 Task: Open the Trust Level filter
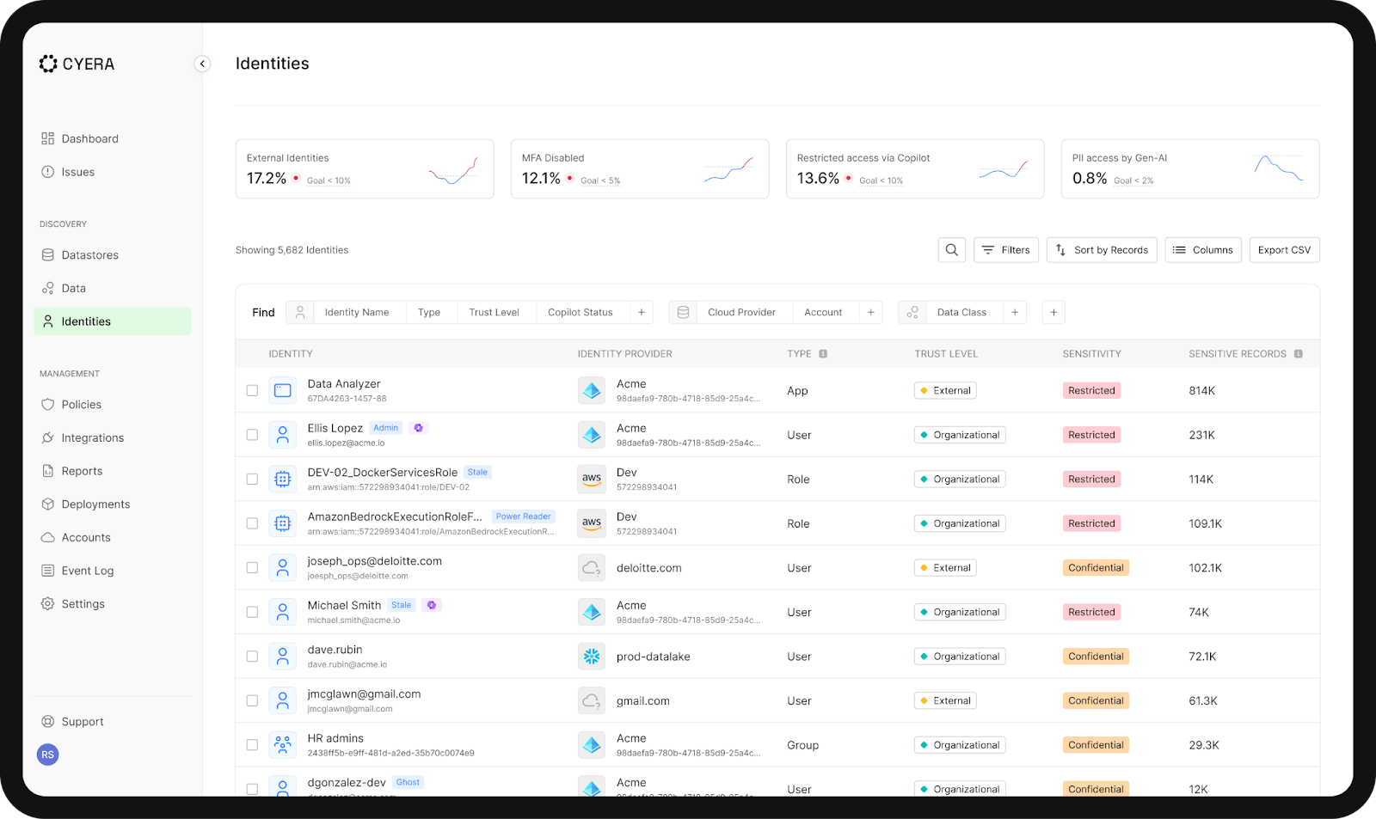pos(494,312)
